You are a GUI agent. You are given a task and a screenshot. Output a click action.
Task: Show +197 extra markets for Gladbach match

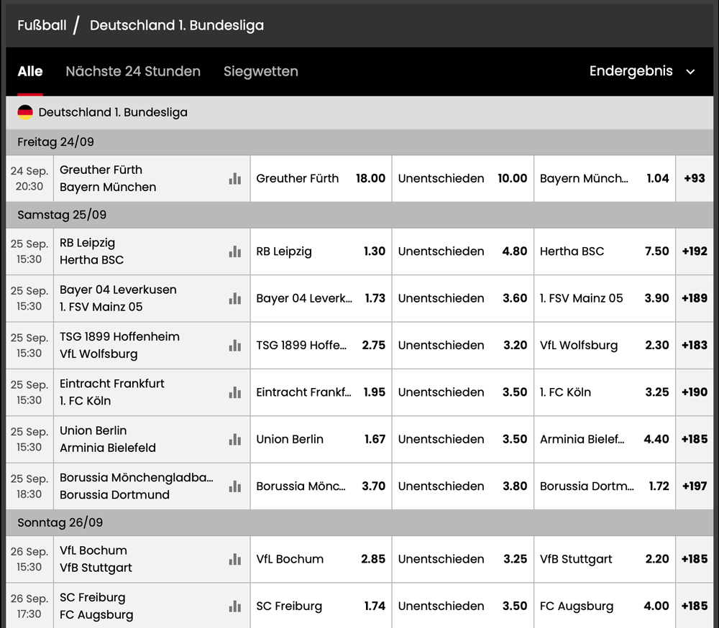click(x=695, y=486)
